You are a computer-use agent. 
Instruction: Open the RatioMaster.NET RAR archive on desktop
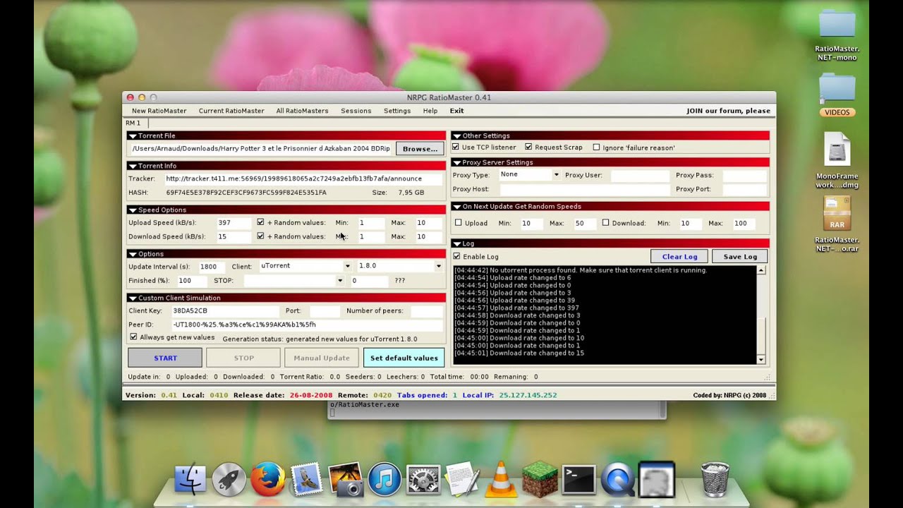pyautogui.click(x=837, y=224)
